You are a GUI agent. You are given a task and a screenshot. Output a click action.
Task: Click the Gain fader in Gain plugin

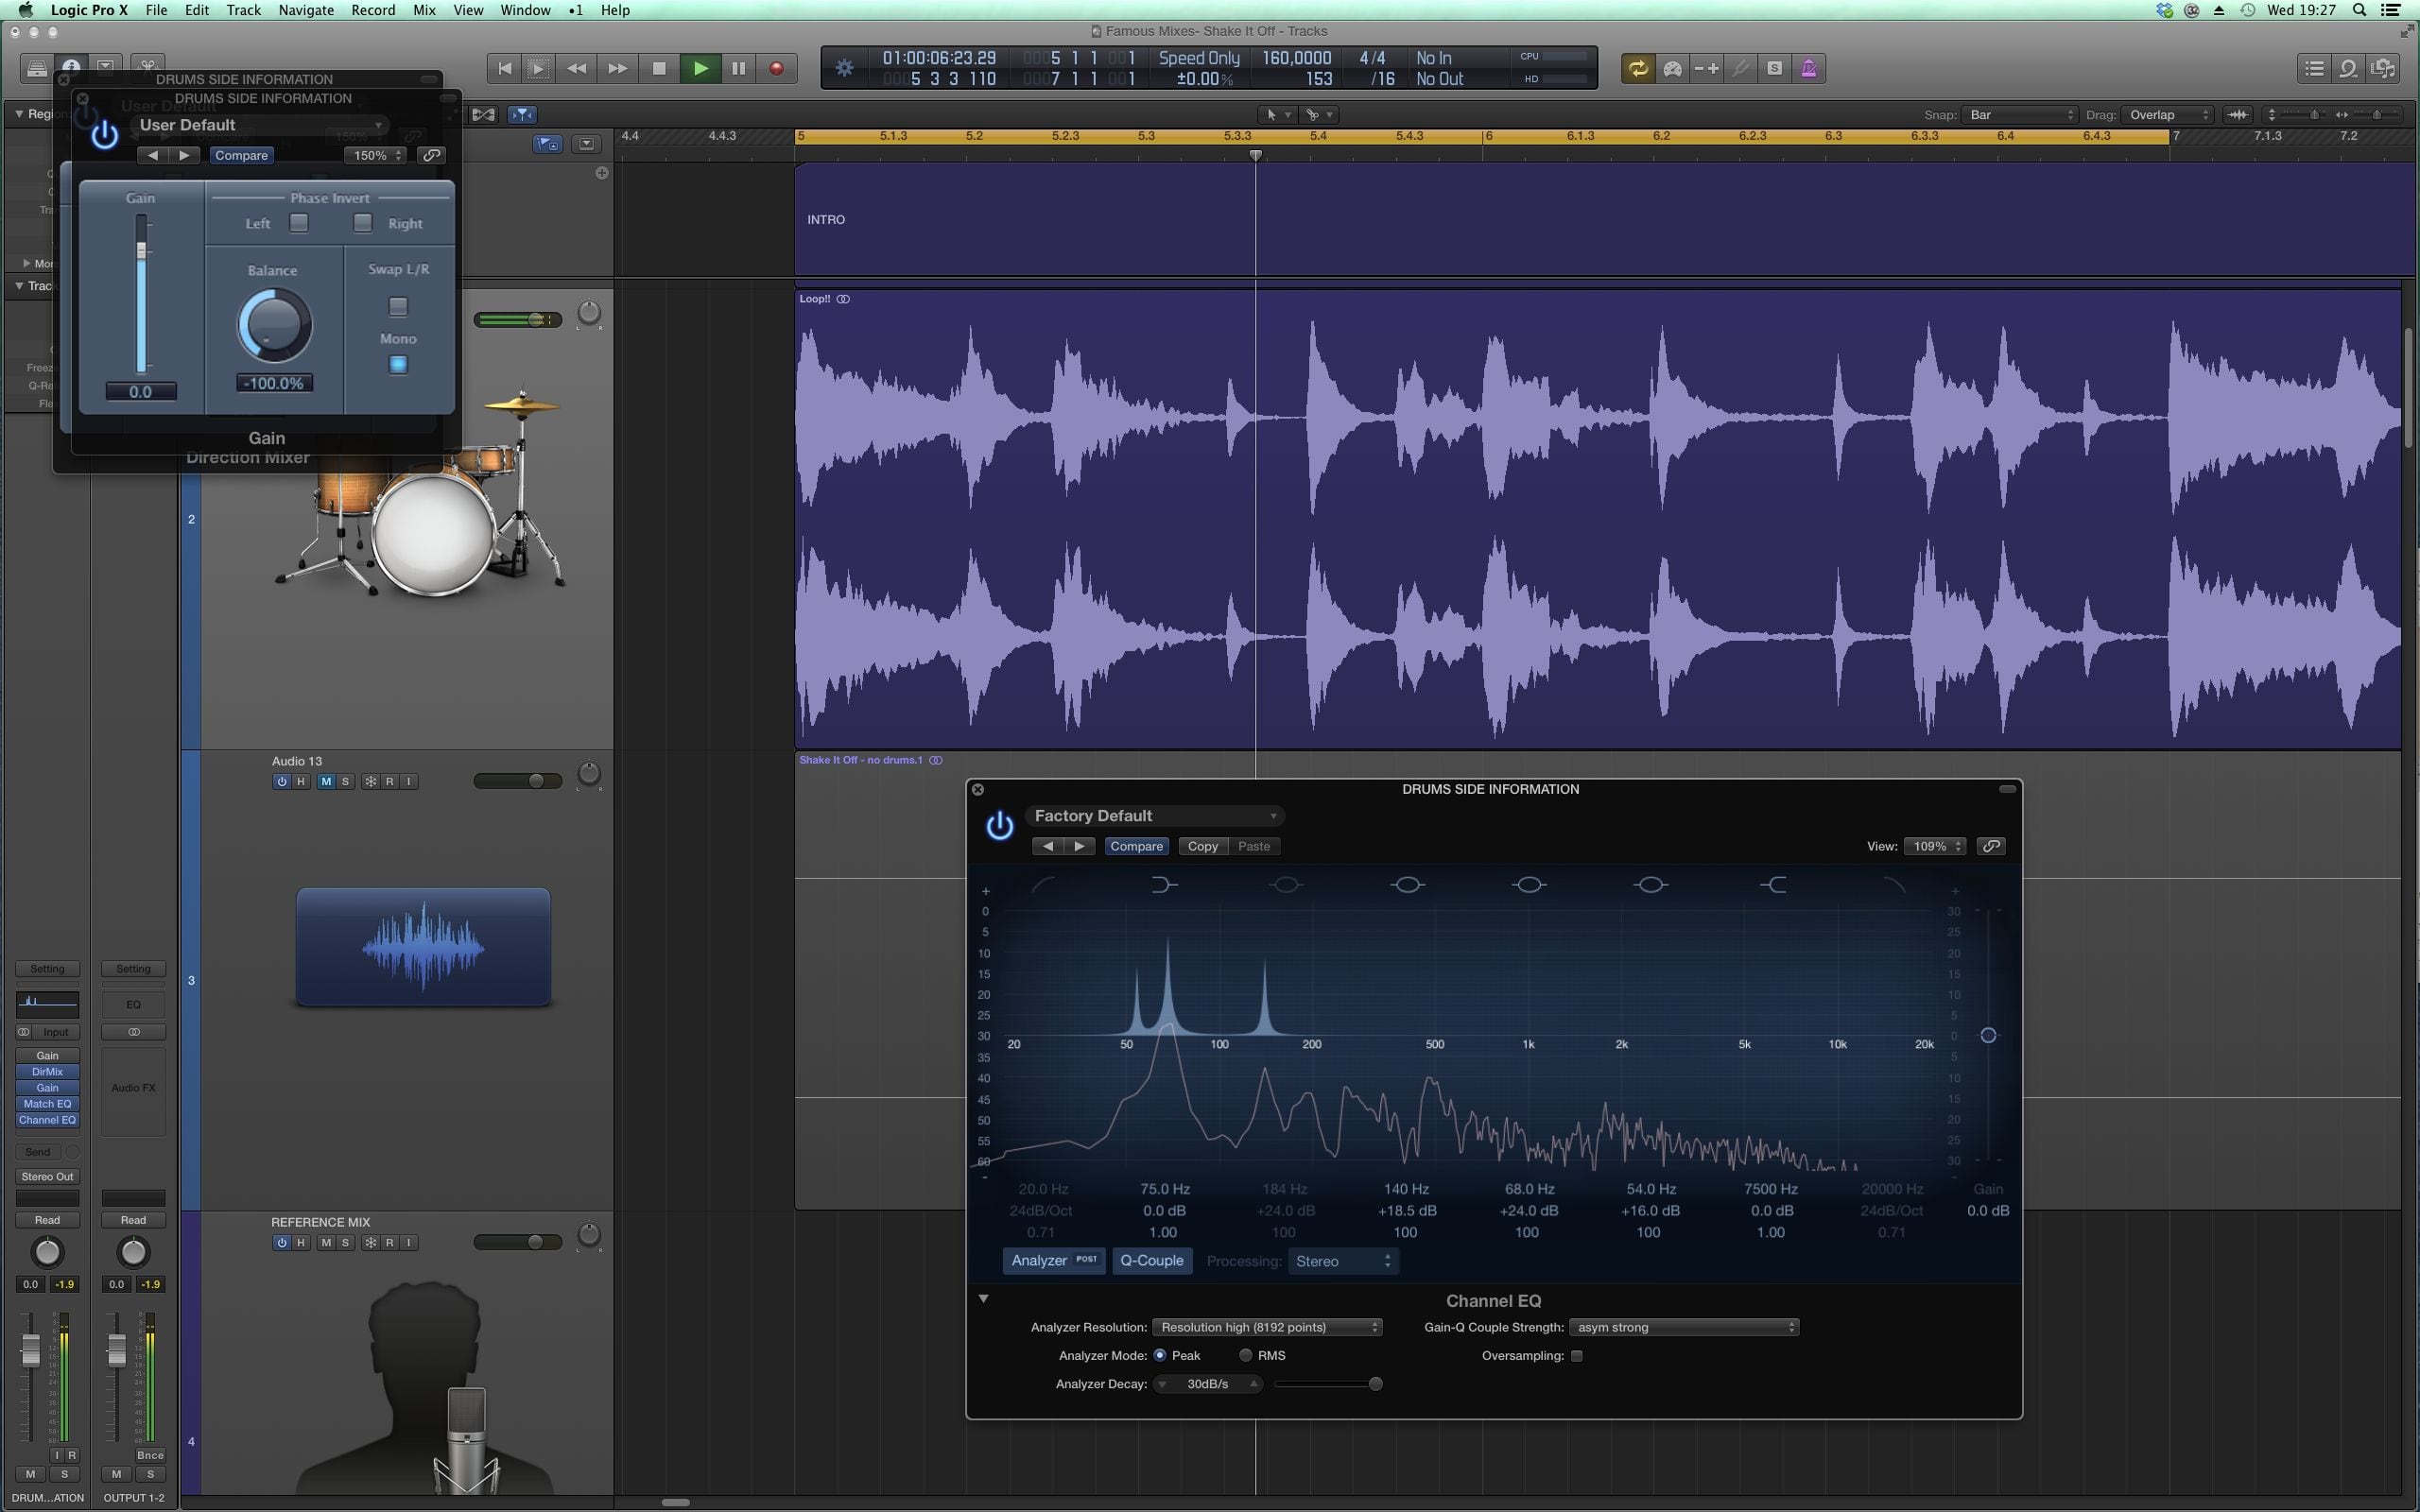(x=141, y=251)
